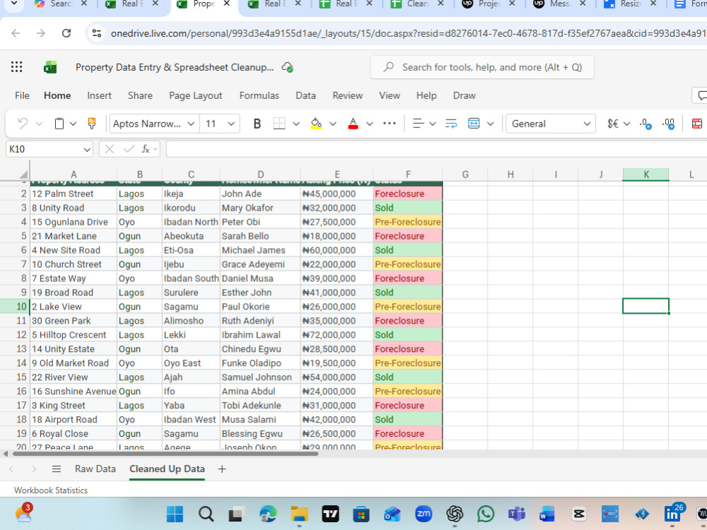This screenshot has height=530, width=707.
Task: Open File Explorer from the taskbar
Action: [x=299, y=514]
